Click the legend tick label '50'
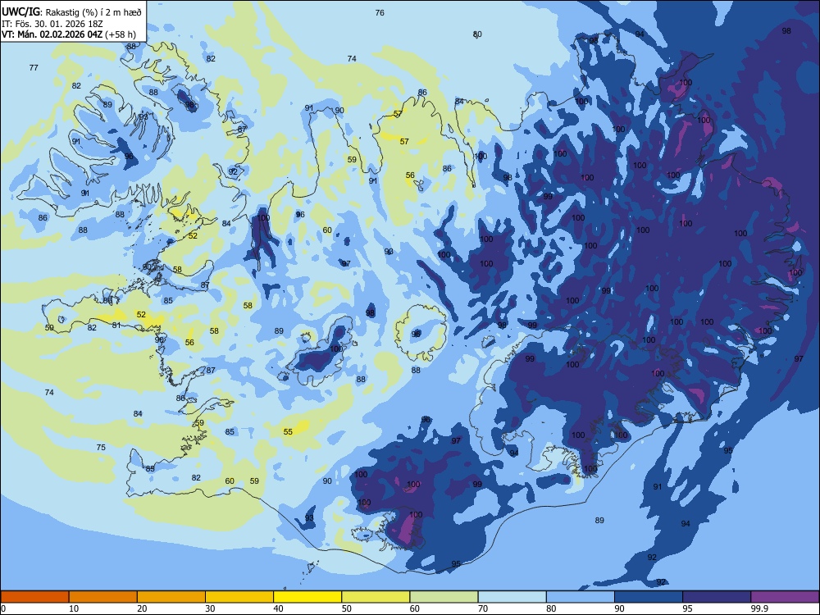The height and width of the screenshot is (615, 820). click(347, 608)
